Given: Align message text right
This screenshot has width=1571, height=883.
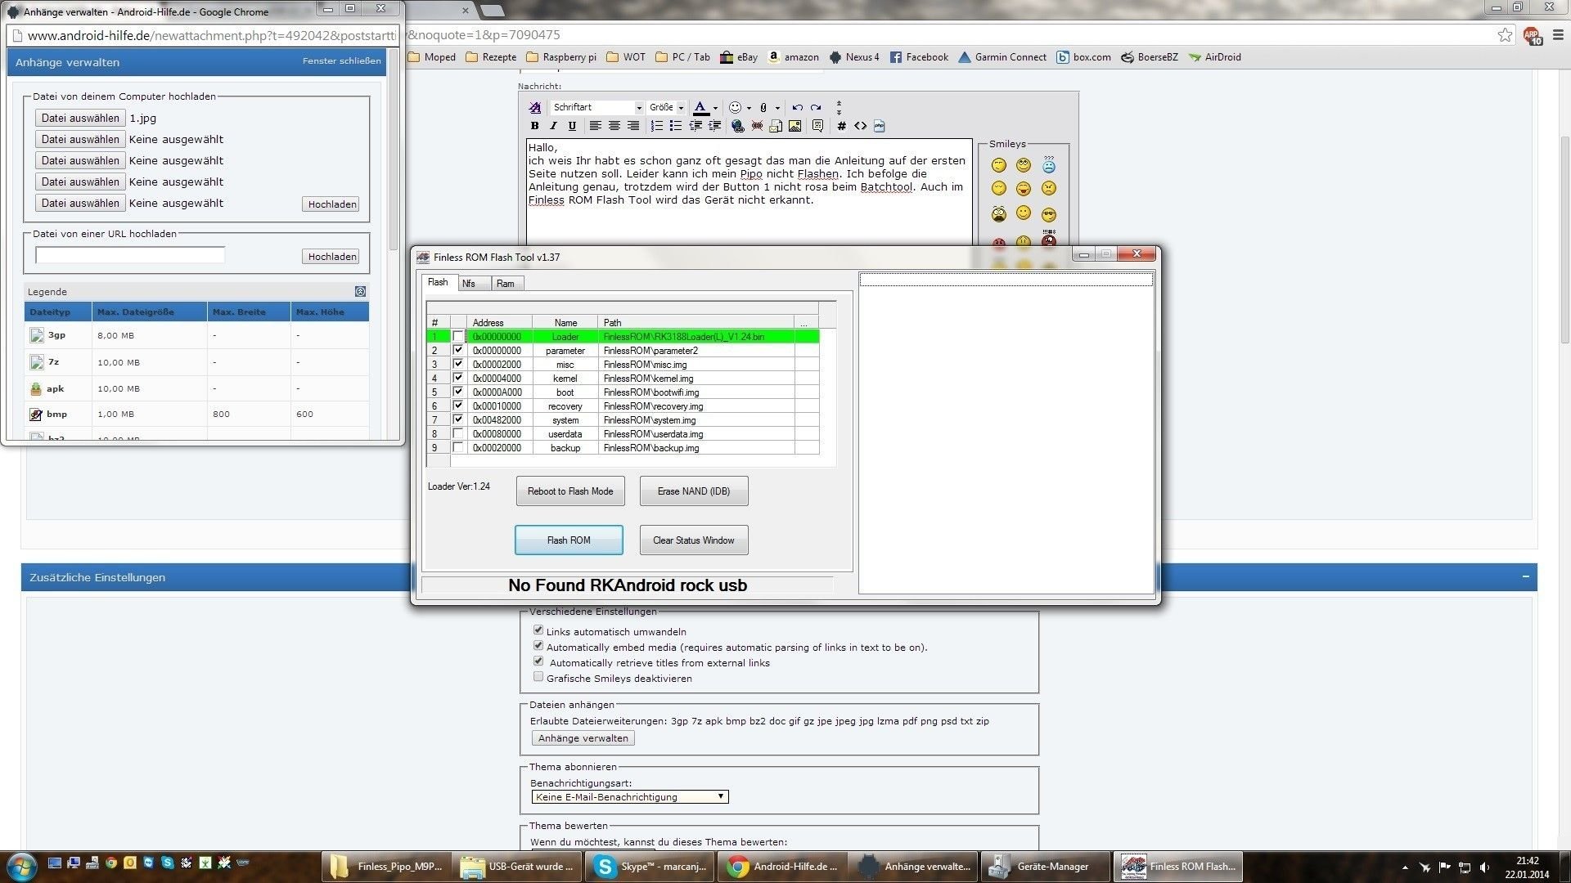Looking at the screenshot, I should coord(632,126).
